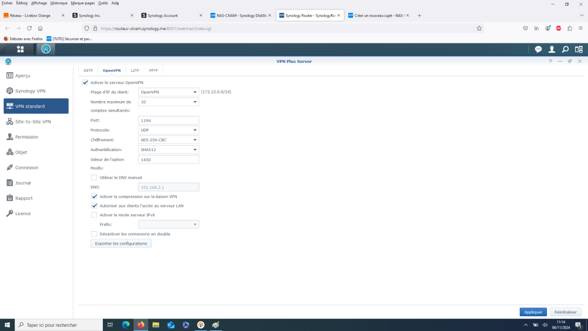The image size is (588, 331).
Task: Enable Utiliser le DNS manuel checkbox
Action: (94, 178)
